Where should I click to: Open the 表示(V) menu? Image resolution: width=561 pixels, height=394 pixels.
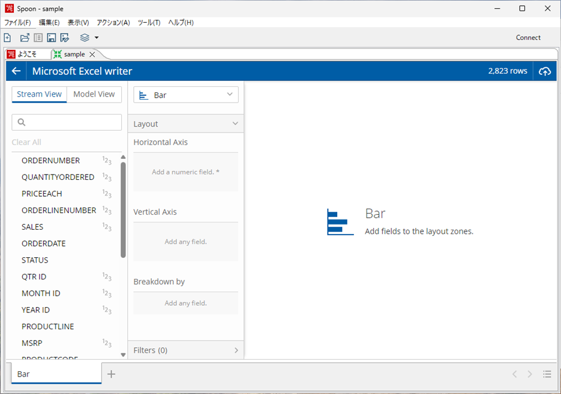coord(79,23)
